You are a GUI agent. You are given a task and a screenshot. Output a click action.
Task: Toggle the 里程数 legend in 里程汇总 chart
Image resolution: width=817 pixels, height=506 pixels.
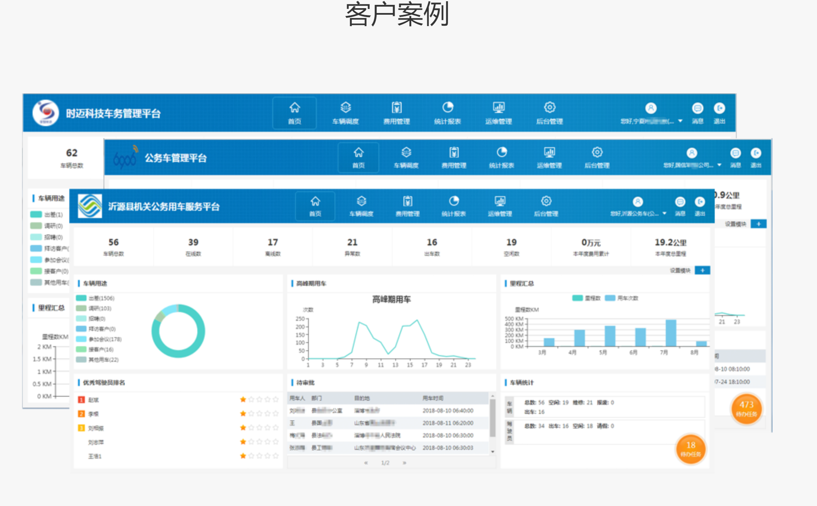(x=578, y=298)
